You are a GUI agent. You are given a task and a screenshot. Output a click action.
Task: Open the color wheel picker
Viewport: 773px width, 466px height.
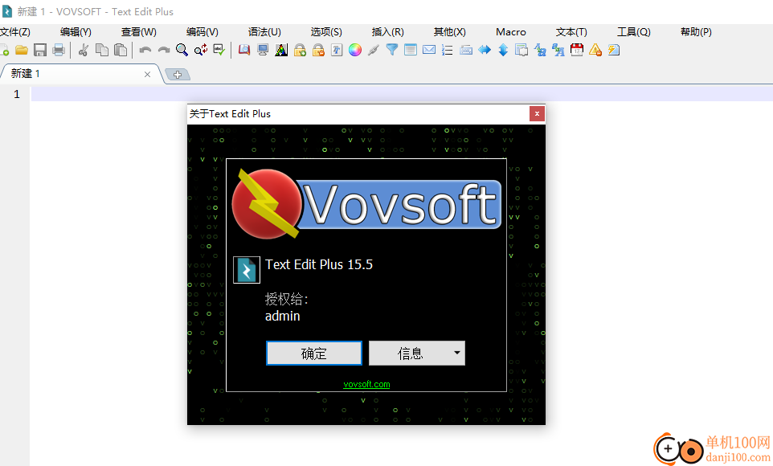[355, 51]
